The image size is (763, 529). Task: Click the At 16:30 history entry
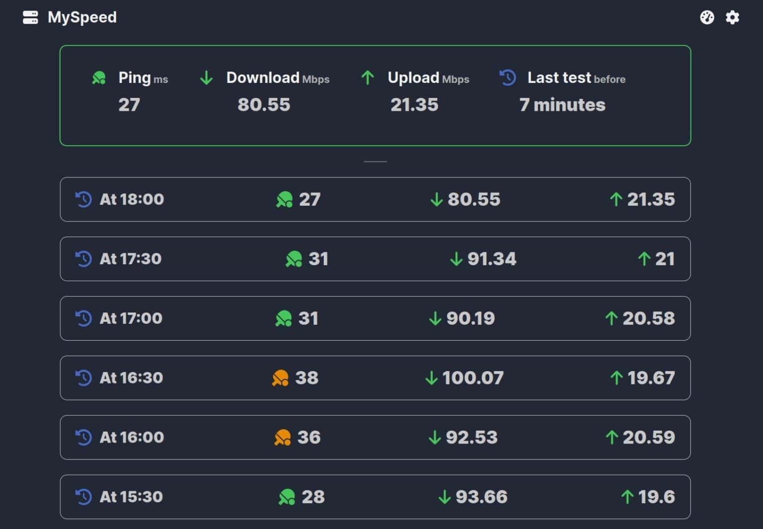[376, 378]
